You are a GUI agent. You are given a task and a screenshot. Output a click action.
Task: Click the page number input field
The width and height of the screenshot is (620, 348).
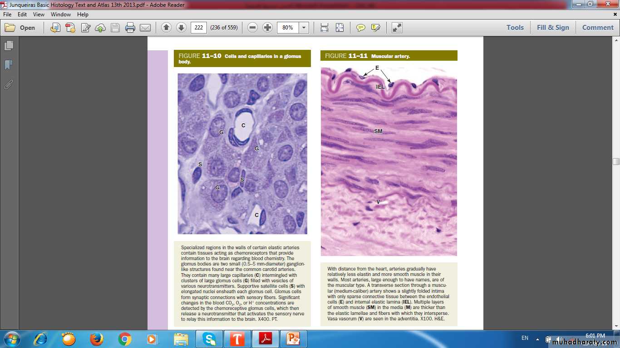(x=198, y=28)
